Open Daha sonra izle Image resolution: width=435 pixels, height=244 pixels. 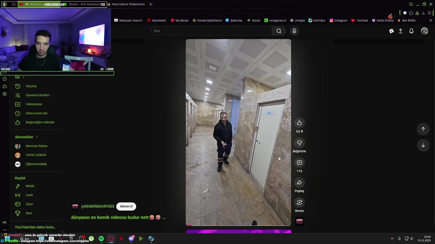click(x=36, y=113)
